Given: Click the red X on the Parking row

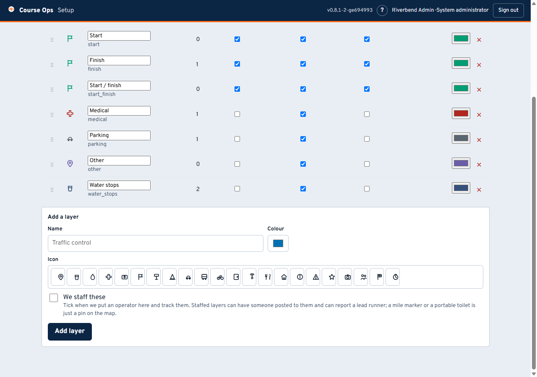Looking at the screenshot, I should pos(479,140).
